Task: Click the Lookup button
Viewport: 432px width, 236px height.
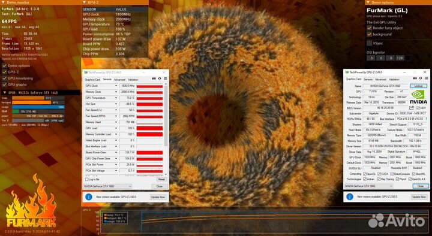Action: point(419,86)
